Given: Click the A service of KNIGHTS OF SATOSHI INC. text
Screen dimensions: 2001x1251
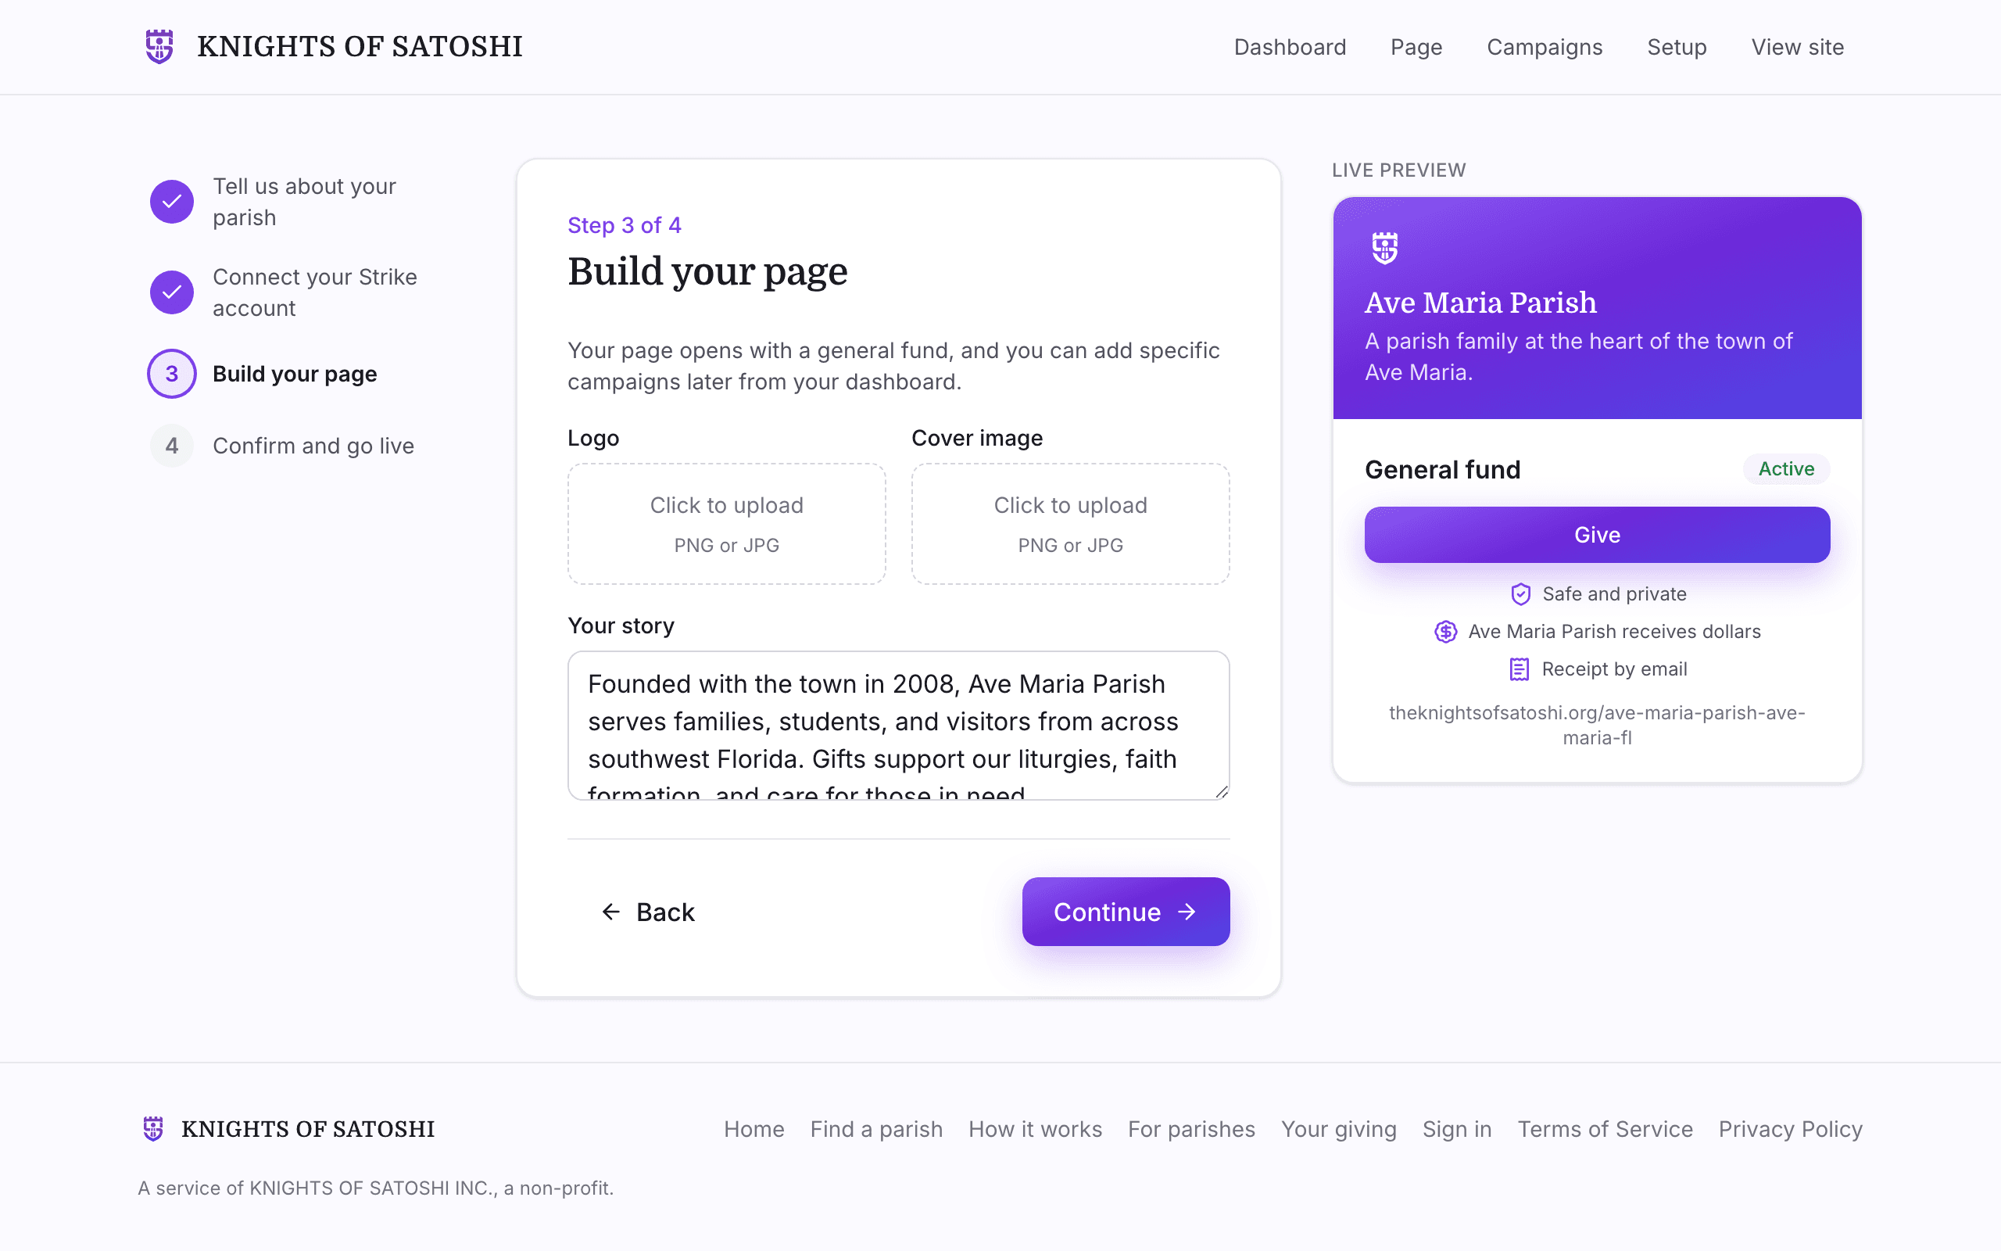Looking at the screenshot, I should 375,1188.
